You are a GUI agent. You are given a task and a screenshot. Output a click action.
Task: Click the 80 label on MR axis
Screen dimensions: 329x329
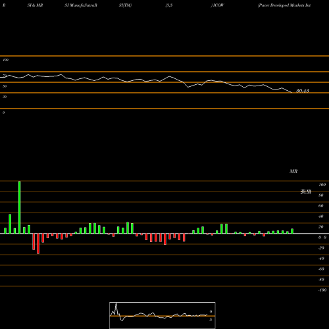tap(321, 195)
